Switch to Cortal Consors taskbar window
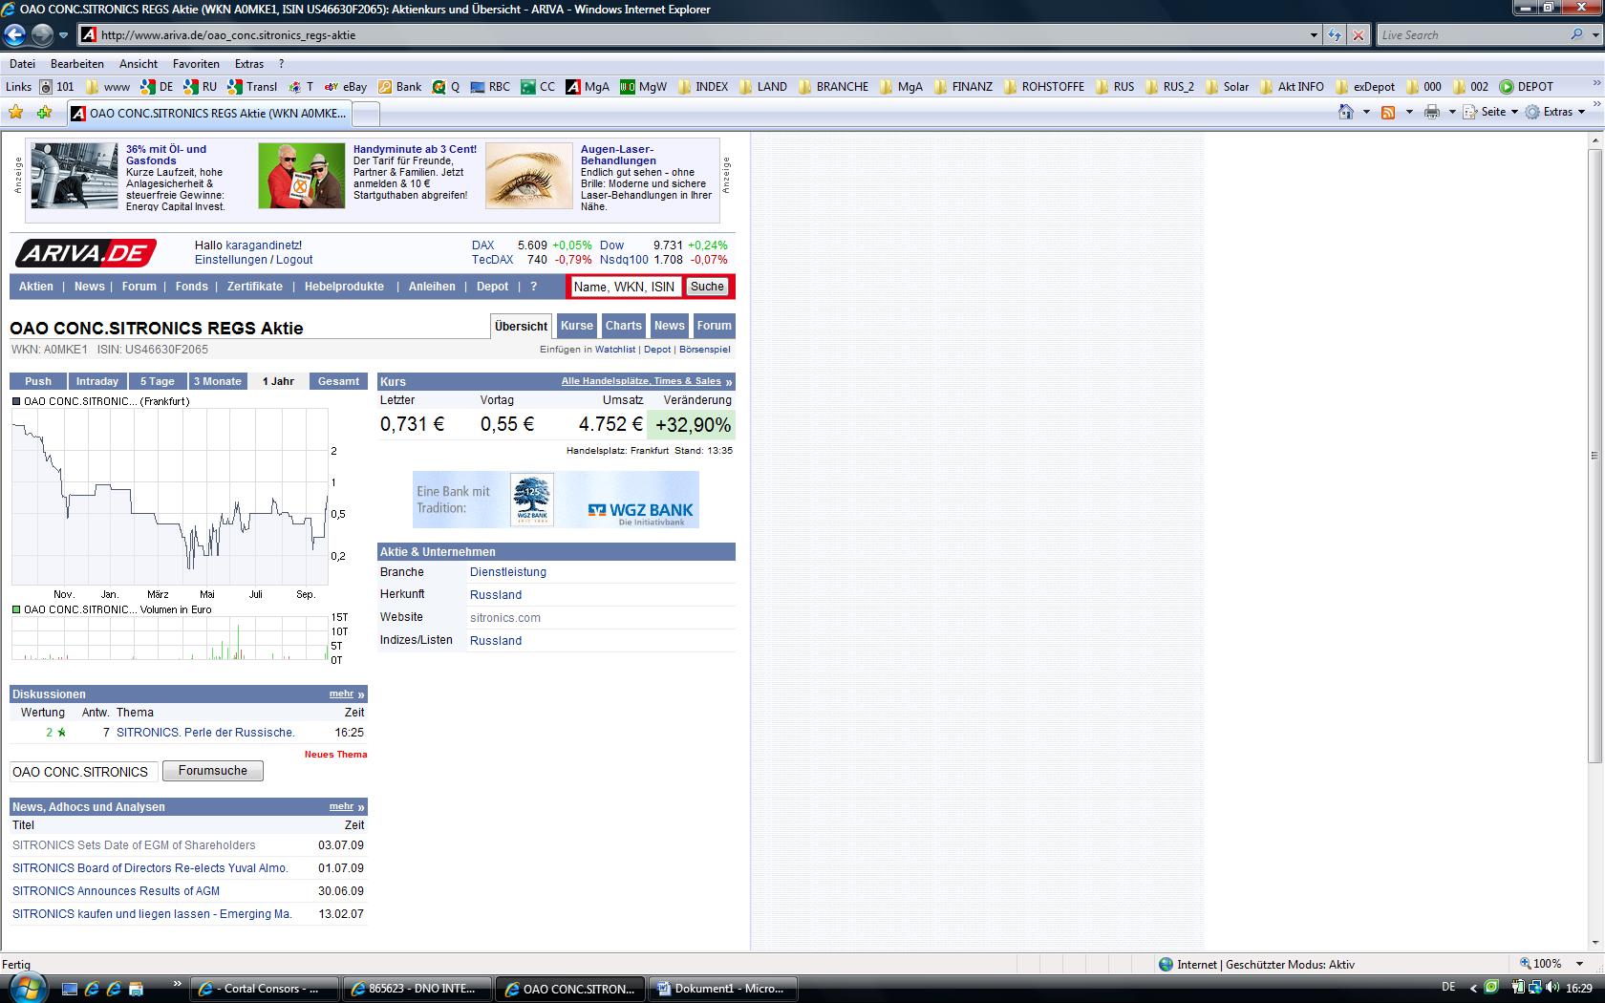The width and height of the screenshot is (1605, 1003). 266,989
